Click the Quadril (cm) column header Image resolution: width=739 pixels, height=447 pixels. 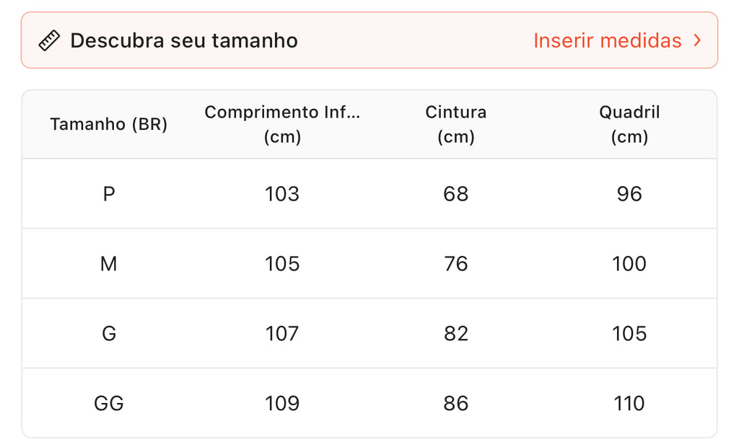[x=629, y=124]
